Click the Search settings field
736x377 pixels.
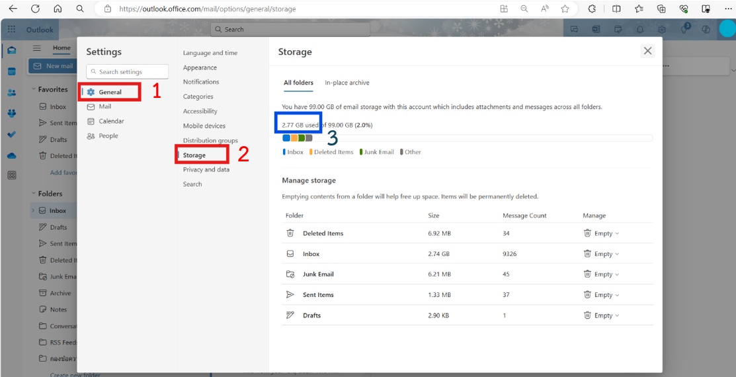coord(128,71)
